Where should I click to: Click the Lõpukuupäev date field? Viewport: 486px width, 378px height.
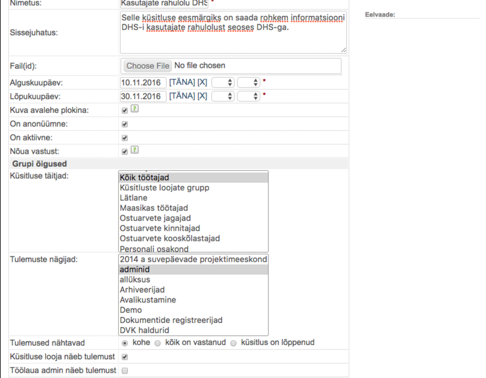point(143,96)
